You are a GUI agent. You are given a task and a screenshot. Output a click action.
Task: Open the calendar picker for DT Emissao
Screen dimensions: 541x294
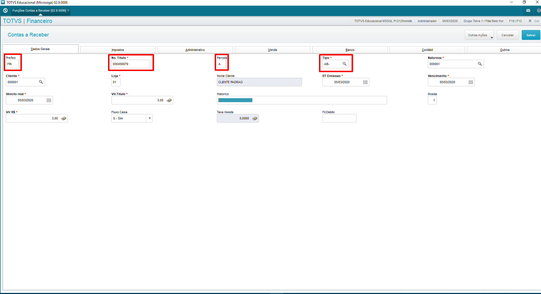pyautogui.click(x=365, y=82)
